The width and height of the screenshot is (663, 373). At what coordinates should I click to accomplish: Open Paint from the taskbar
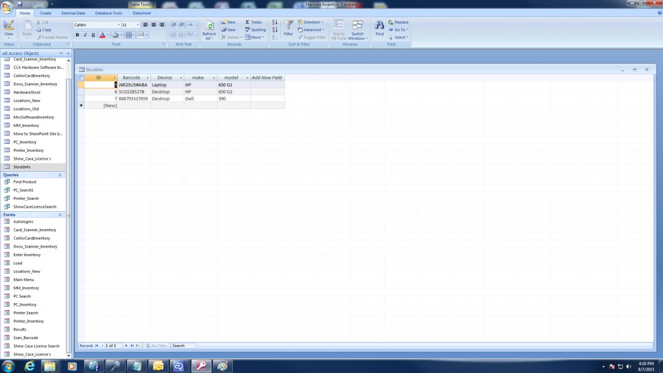point(223,366)
